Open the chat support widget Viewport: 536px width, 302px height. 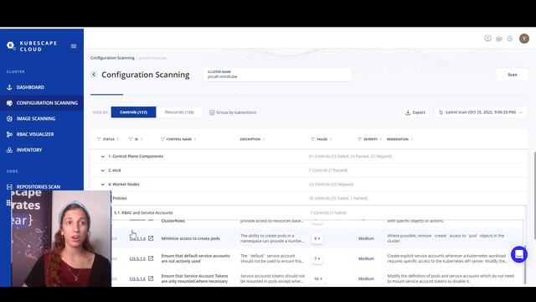[519, 254]
